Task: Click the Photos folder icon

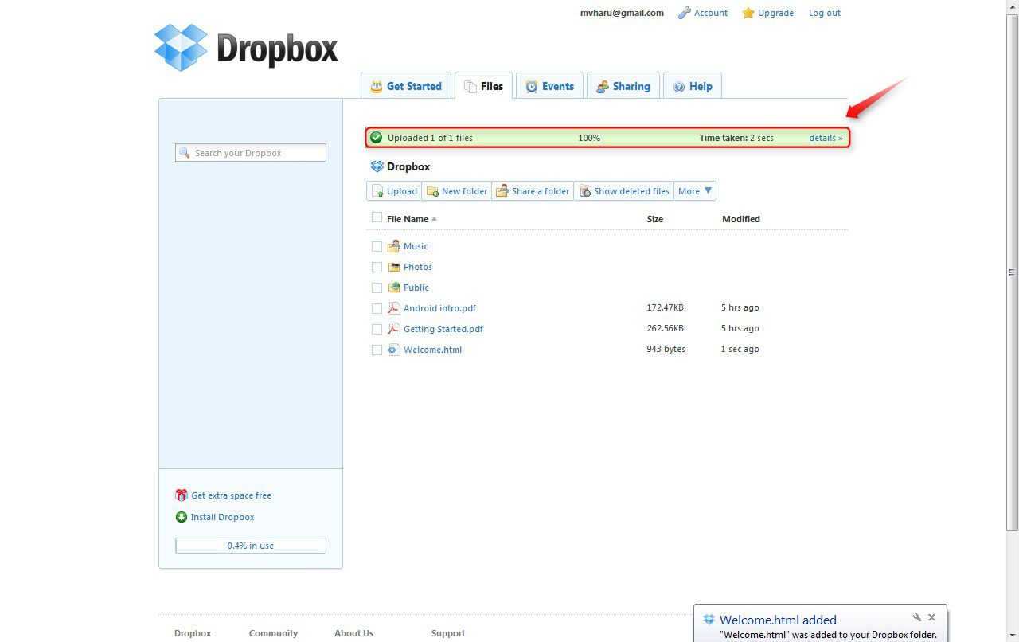Action: click(393, 267)
